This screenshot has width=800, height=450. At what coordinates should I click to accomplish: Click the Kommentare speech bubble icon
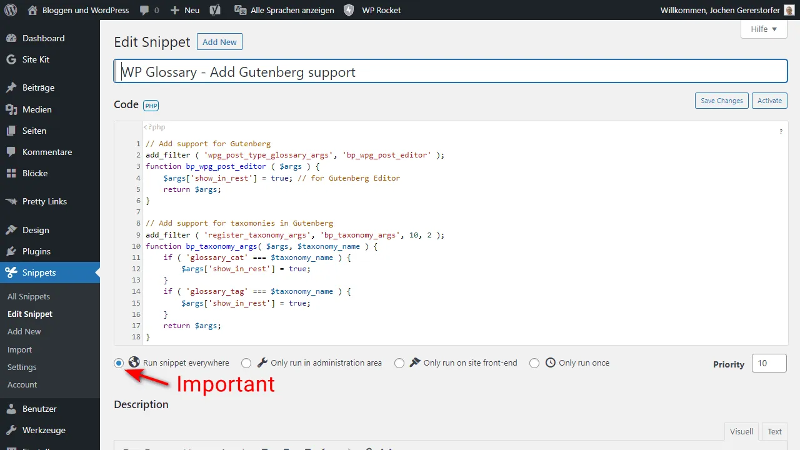click(x=11, y=152)
